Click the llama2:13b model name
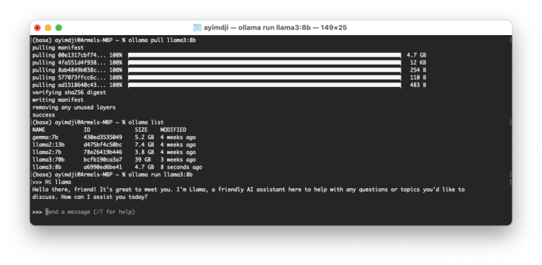 click(48, 145)
